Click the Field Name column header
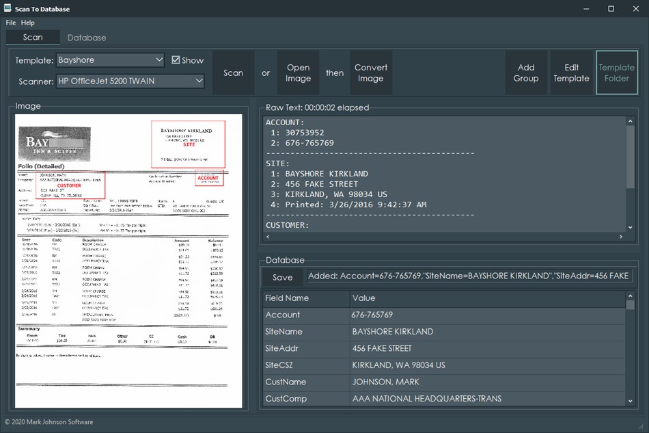Viewport: 649px width, 433px height. [x=306, y=298]
